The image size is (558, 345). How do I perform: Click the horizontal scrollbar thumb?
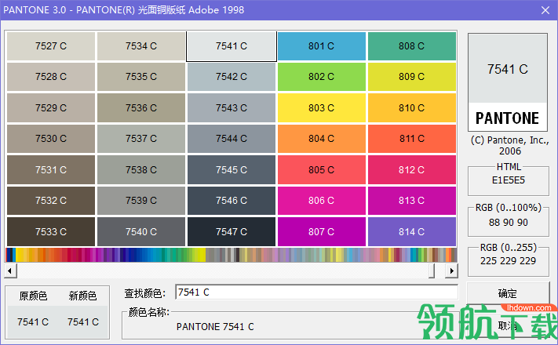[432, 271]
